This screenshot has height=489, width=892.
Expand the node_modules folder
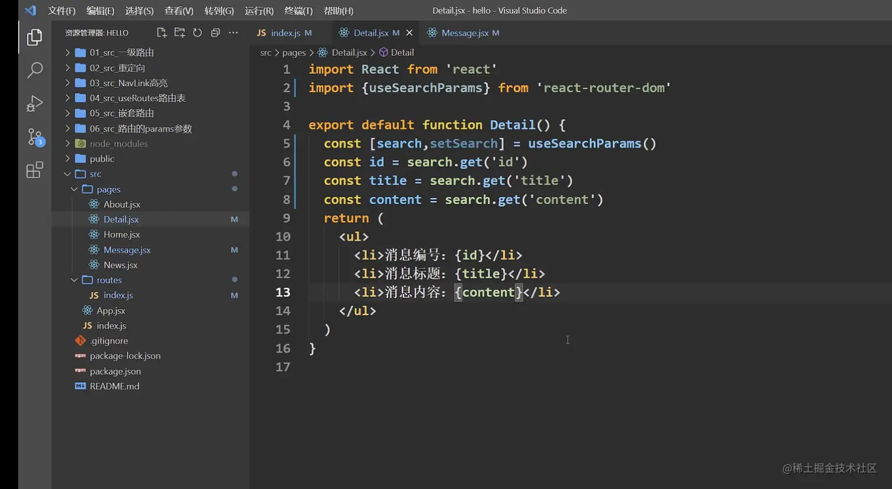(150, 143)
